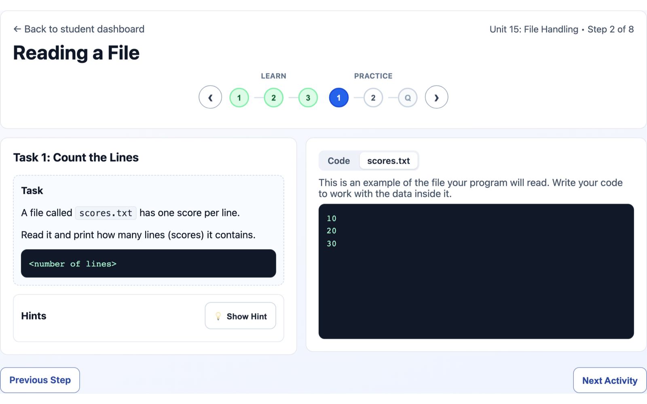Click the expected output '<number of lines>' box
The width and height of the screenshot is (647, 404).
point(148,263)
